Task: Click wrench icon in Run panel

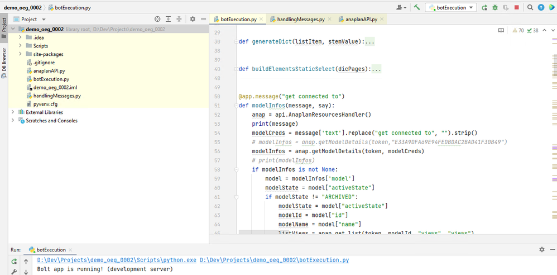Action: 14,272
